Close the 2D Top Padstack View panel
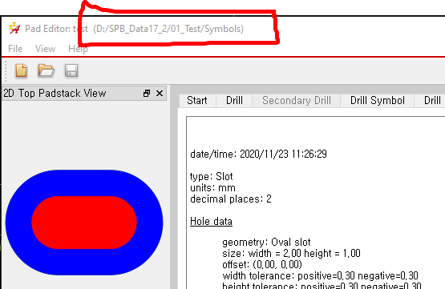This screenshot has height=289, width=445. 160,93
